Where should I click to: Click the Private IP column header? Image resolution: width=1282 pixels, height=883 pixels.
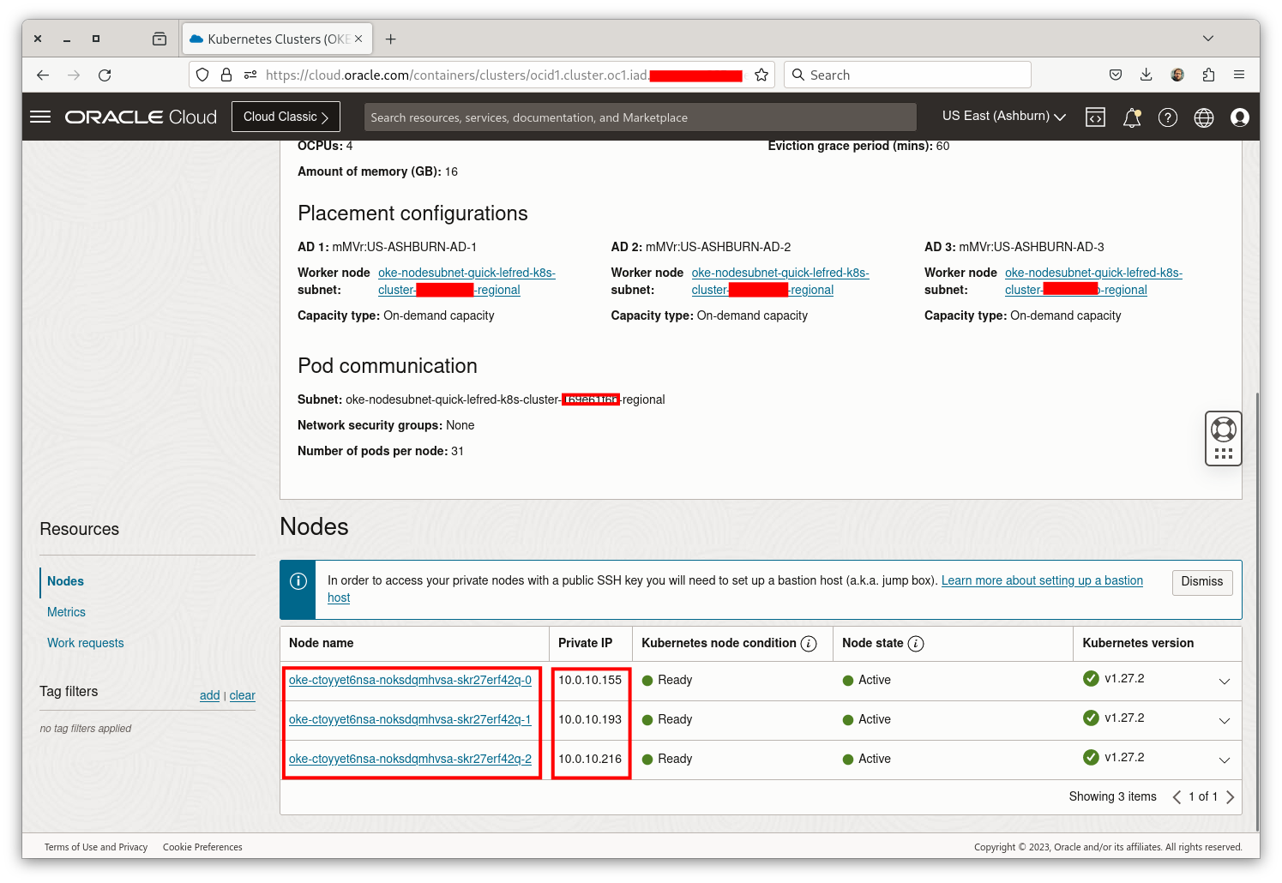coord(585,643)
